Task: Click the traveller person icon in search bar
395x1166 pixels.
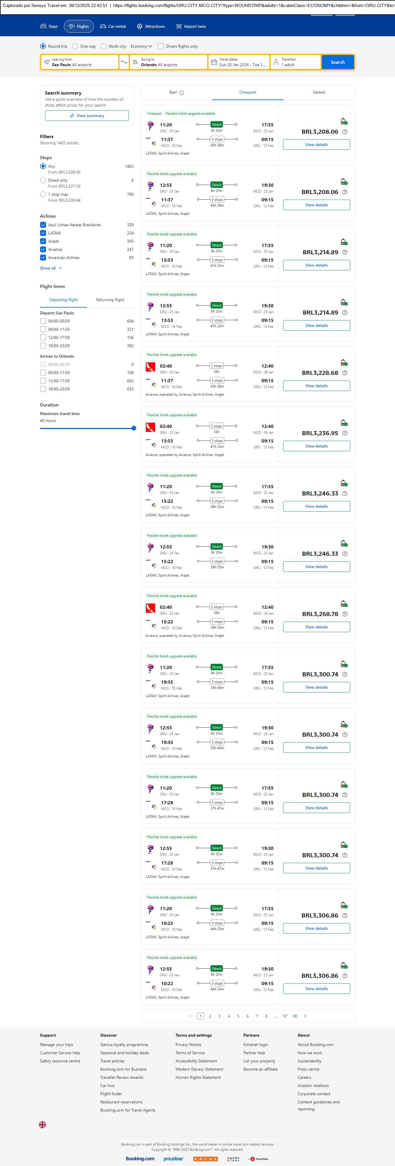Action: pyautogui.click(x=276, y=62)
